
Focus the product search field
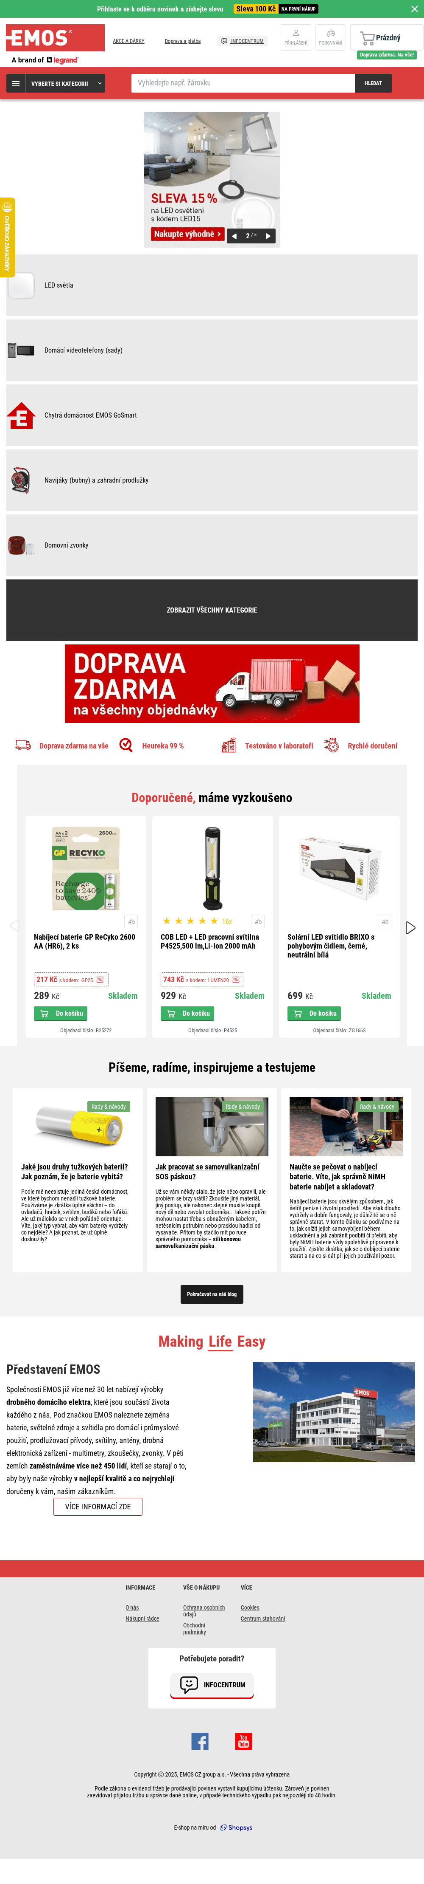(x=243, y=83)
